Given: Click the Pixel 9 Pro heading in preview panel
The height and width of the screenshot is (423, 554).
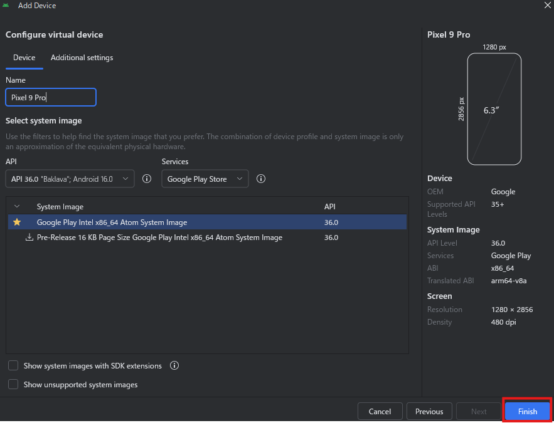Looking at the screenshot, I should point(449,34).
